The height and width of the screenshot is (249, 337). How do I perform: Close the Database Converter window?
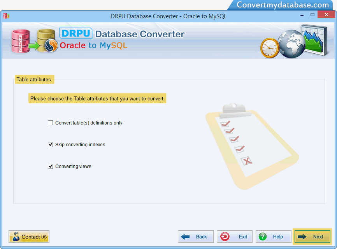tap(326, 15)
